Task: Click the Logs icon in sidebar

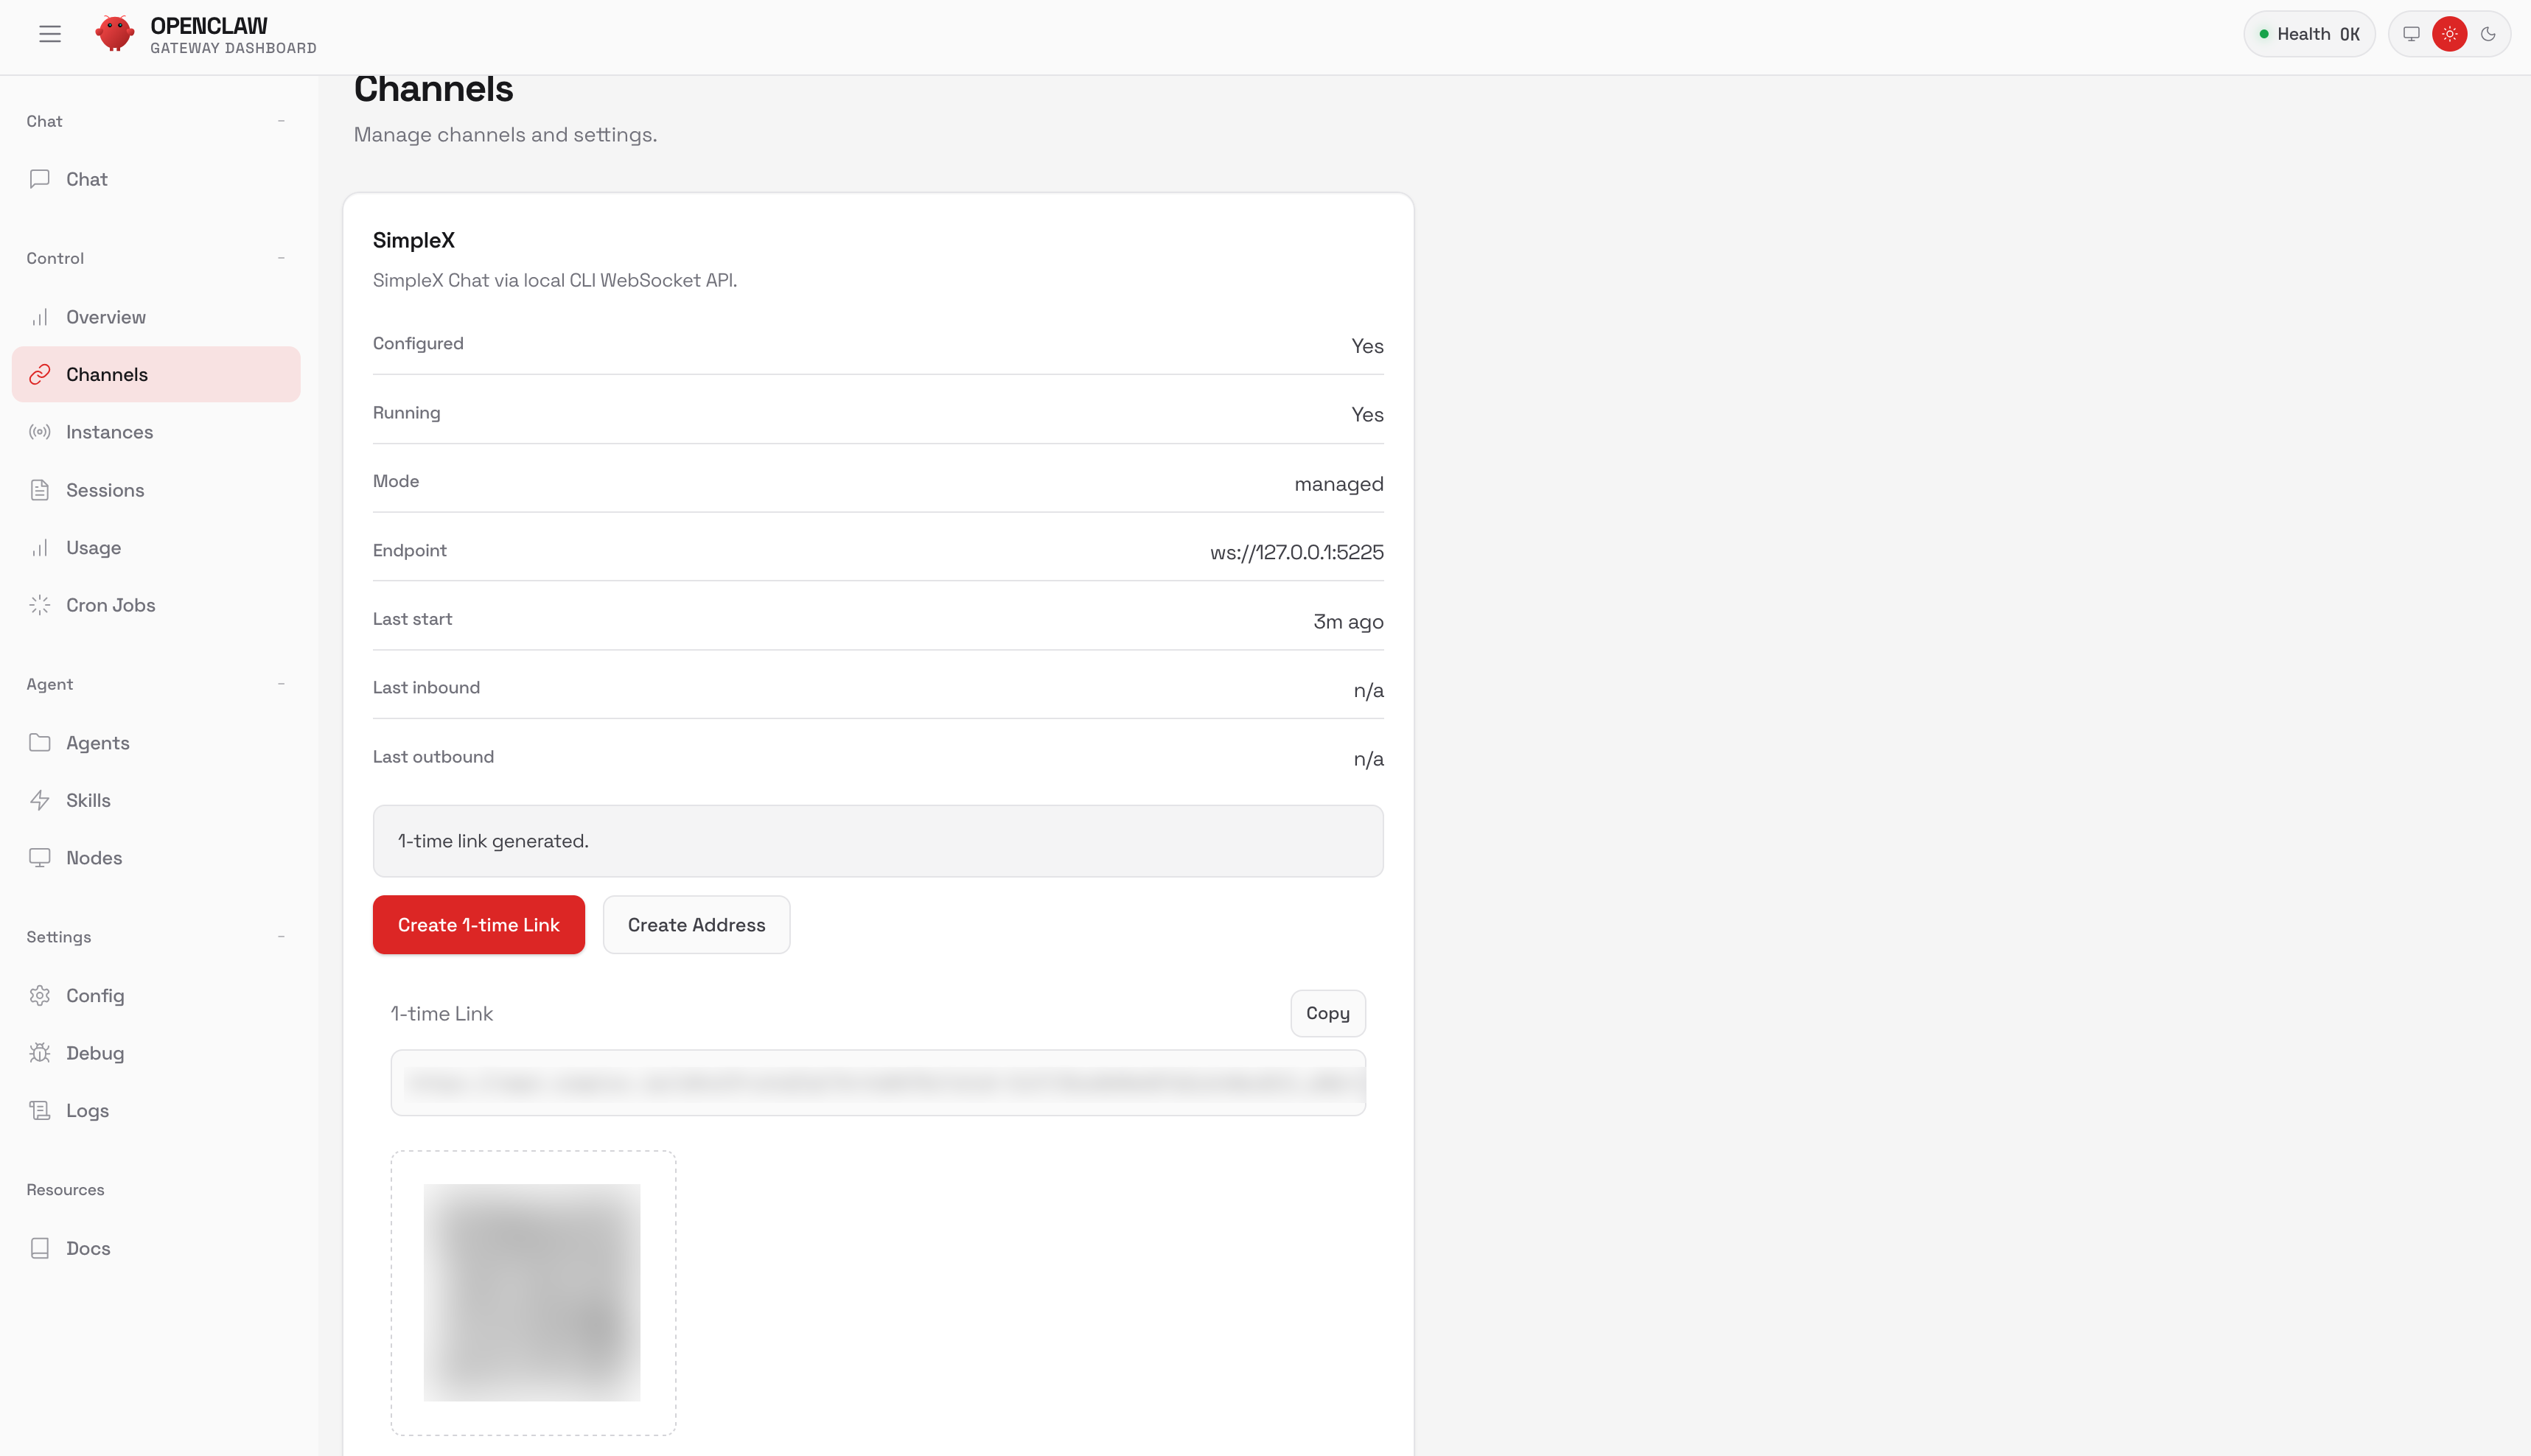Action: point(40,1110)
